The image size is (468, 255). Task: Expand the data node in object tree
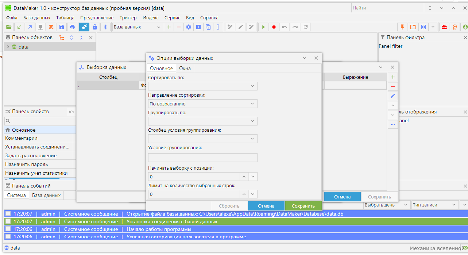[x=8, y=47]
